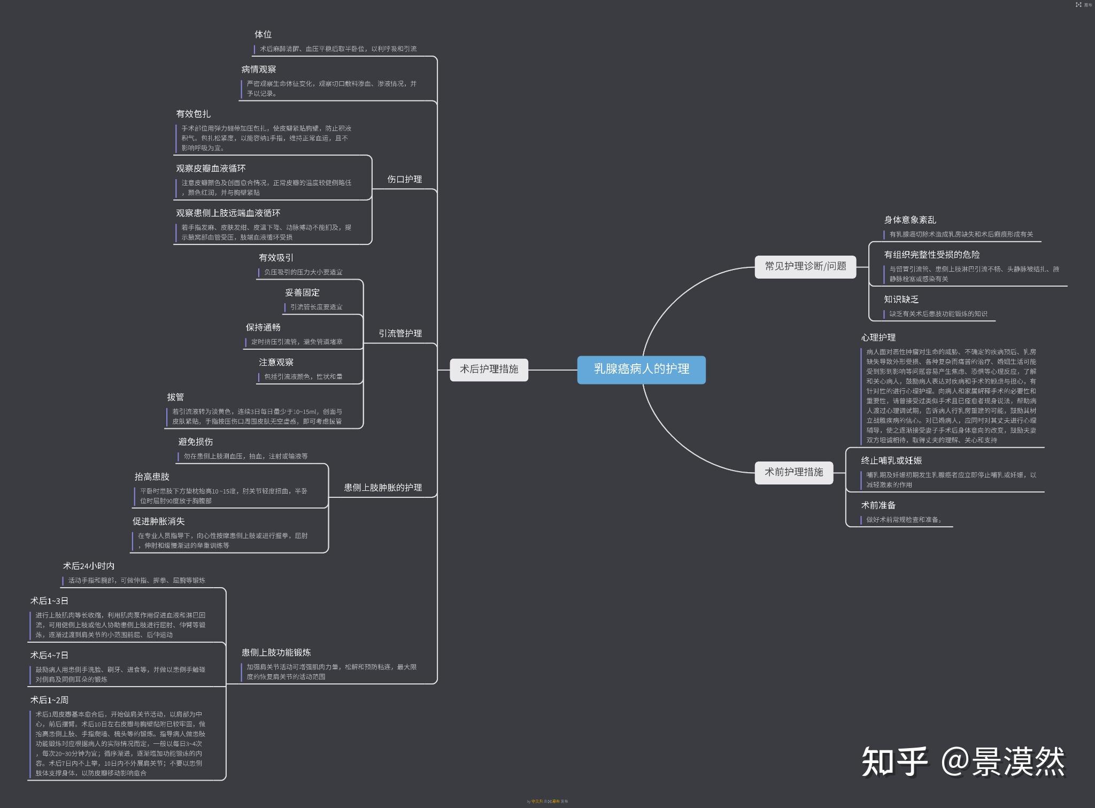The height and width of the screenshot is (808, 1095).
Task: Select the 术后护理措施 branch node
Action: tap(489, 370)
